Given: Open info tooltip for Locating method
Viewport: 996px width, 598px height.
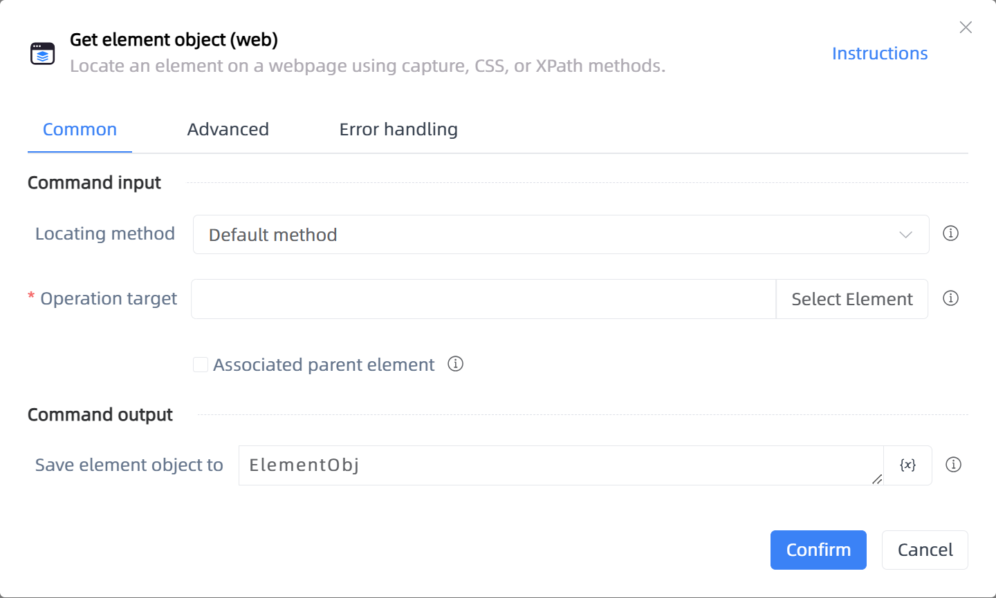Looking at the screenshot, I should coord(951,233).
